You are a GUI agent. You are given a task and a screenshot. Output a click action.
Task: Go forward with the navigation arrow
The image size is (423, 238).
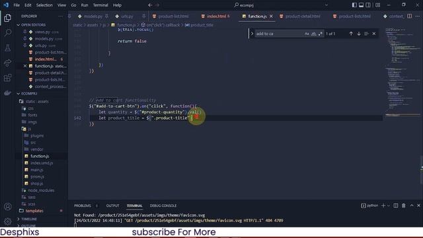[x=157, y=5]
